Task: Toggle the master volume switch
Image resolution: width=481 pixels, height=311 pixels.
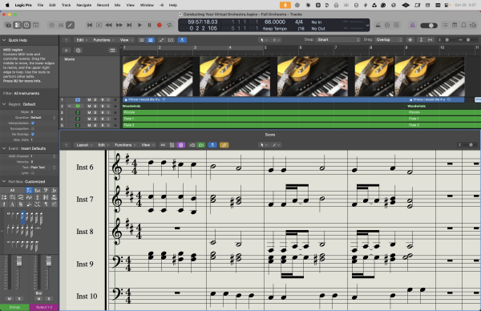Action: coord(429,26)
